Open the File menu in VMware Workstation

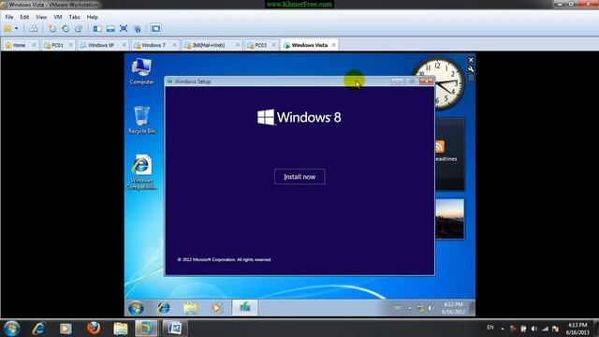(x=9, y=17)
